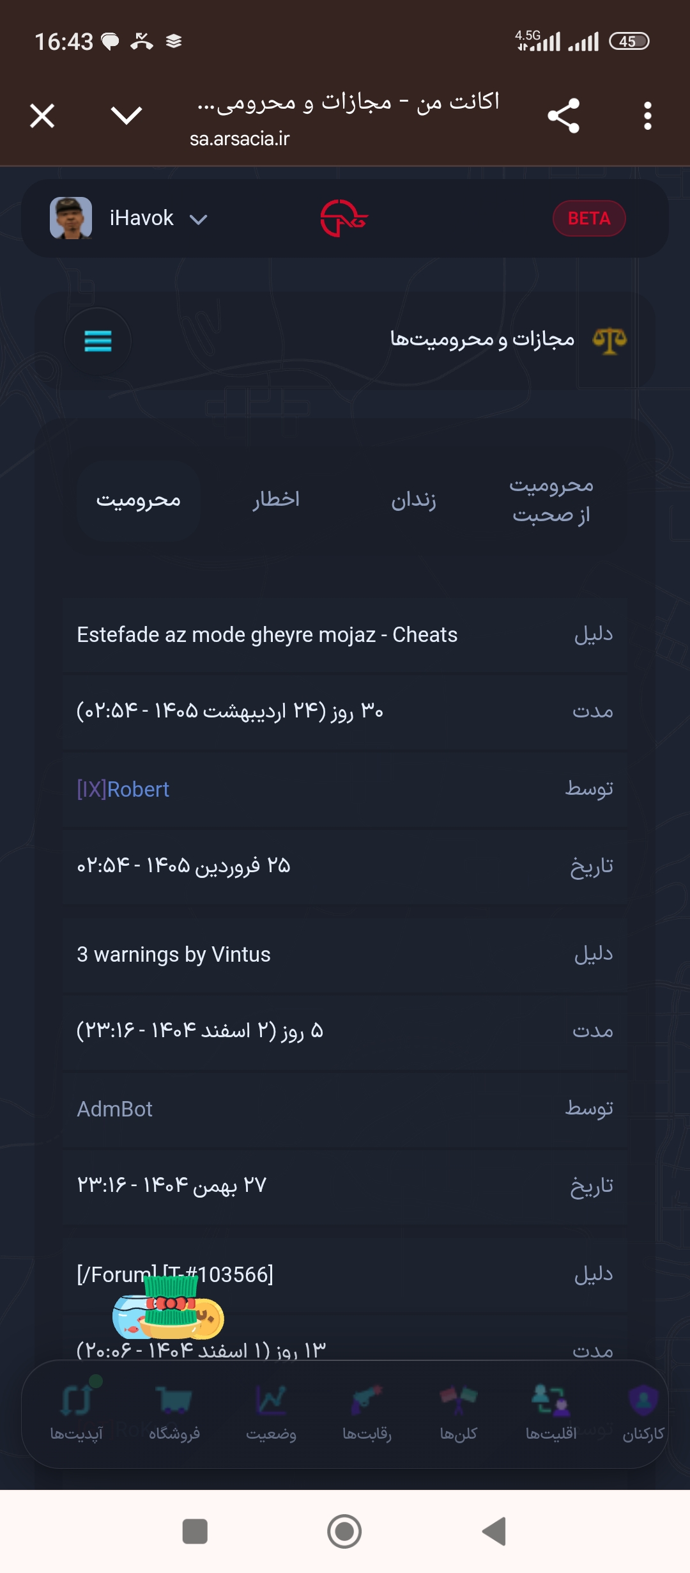690x1573 pixels.
Task: Click the red Arsacia logo
Action: tap(344, 218)
